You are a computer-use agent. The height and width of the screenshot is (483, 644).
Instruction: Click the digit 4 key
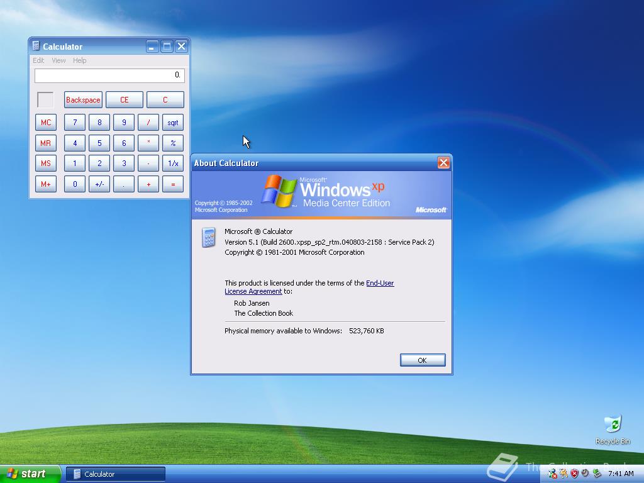75,143
